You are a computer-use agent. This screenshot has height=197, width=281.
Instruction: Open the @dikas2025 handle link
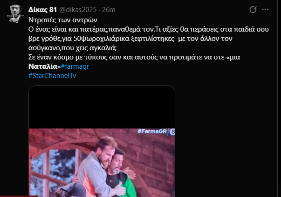78,10
